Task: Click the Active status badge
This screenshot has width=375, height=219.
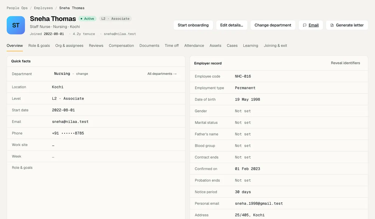Action: pos(87,19)
